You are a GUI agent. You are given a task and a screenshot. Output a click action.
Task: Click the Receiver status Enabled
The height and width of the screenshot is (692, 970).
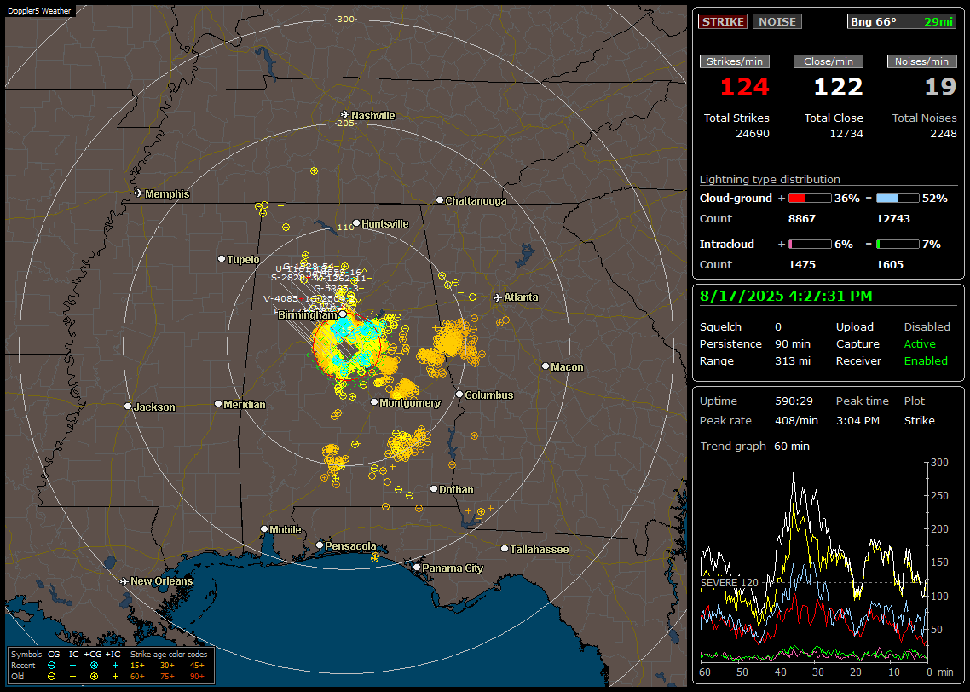(926, 361)
